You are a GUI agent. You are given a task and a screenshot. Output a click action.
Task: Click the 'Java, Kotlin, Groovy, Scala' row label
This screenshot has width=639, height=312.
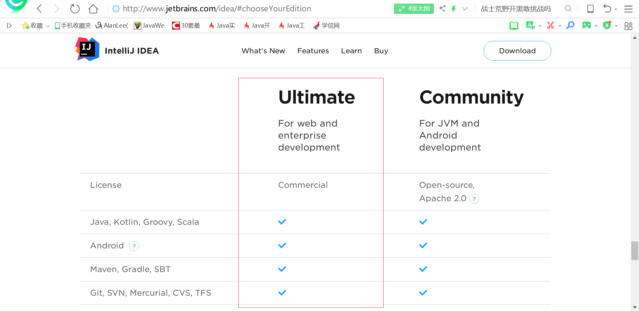145,222
